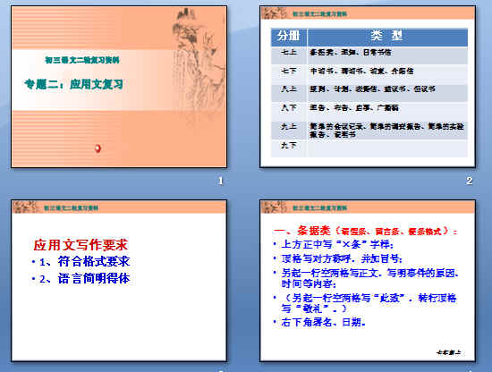The height and width of the screenshot is (372, 492).
Task: Click slide number label 2
Action: (x=469, y=181)
